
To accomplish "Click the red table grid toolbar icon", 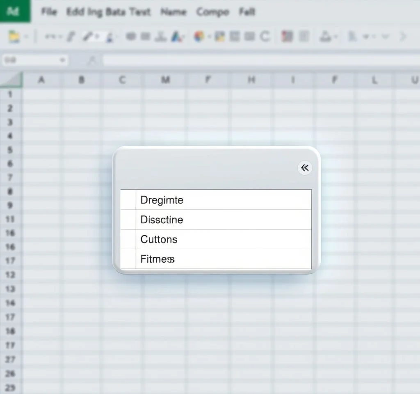I will click(287, 37).
